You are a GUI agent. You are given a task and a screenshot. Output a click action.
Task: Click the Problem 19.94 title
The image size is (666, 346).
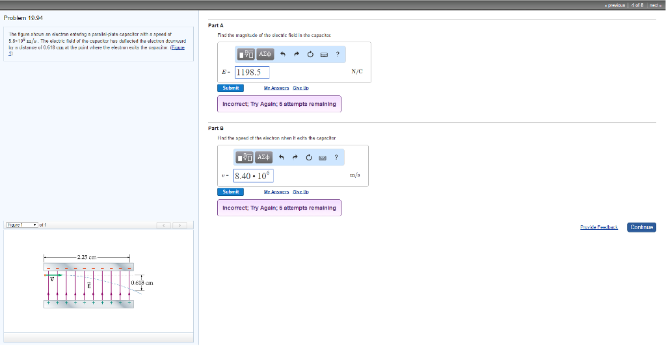(23, 18)
